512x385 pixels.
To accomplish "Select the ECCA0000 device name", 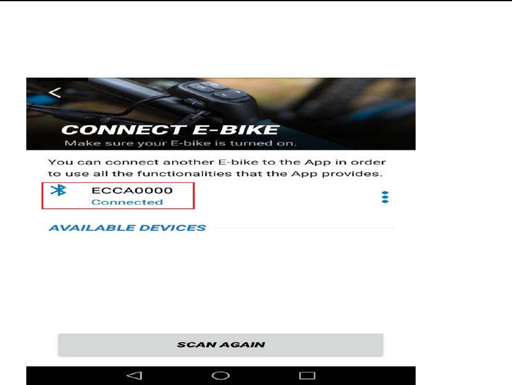I will point(132,191).
